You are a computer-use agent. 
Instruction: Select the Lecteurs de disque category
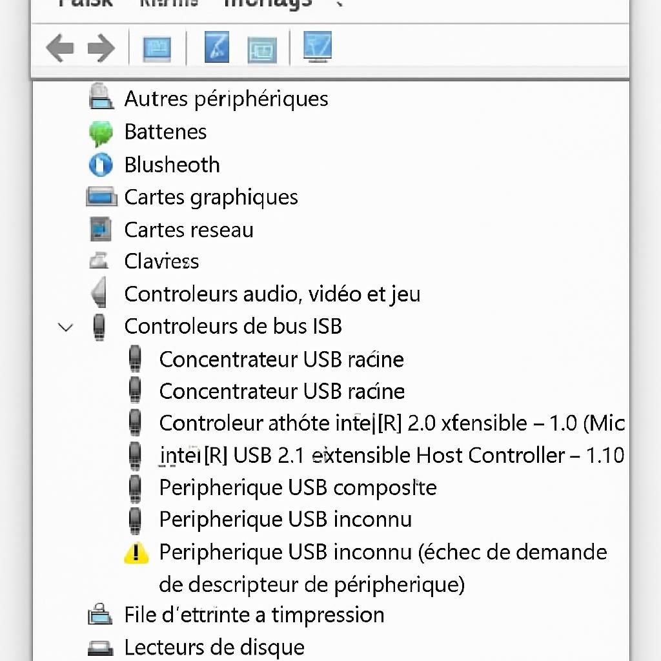point(214,647)
